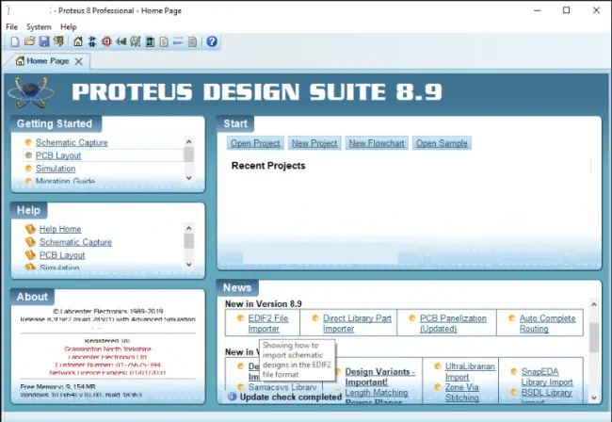Open the Help menu
Viewport: 612px width, 422px height.
[69, 27]
